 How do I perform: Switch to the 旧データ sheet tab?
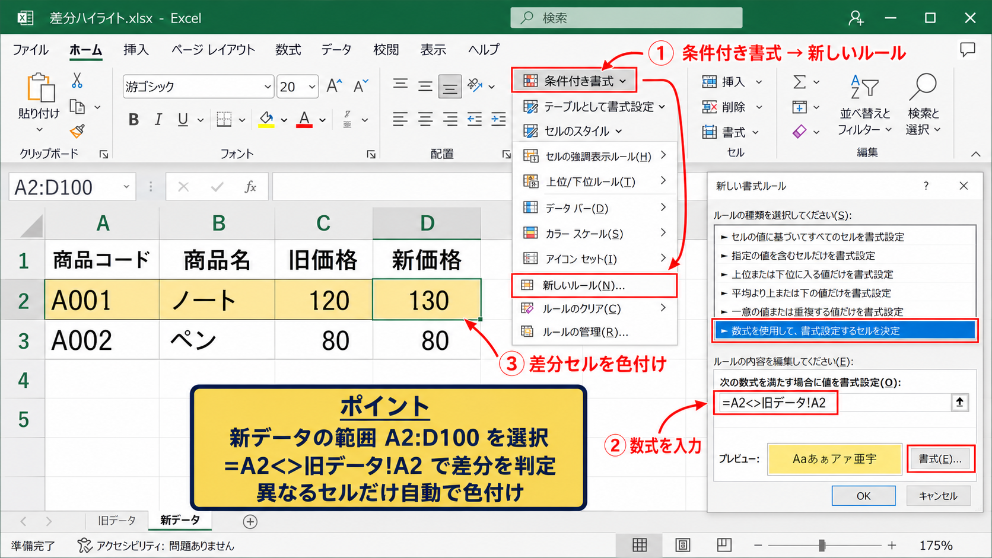116,520
